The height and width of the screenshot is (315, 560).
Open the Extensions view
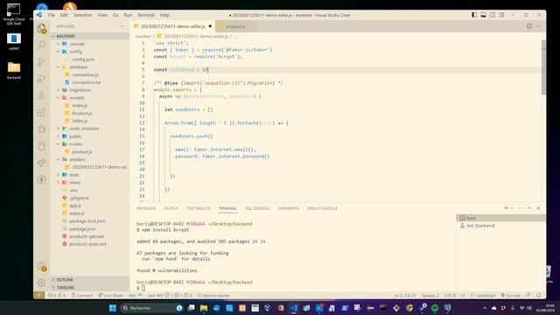click(x=42, y=112)
